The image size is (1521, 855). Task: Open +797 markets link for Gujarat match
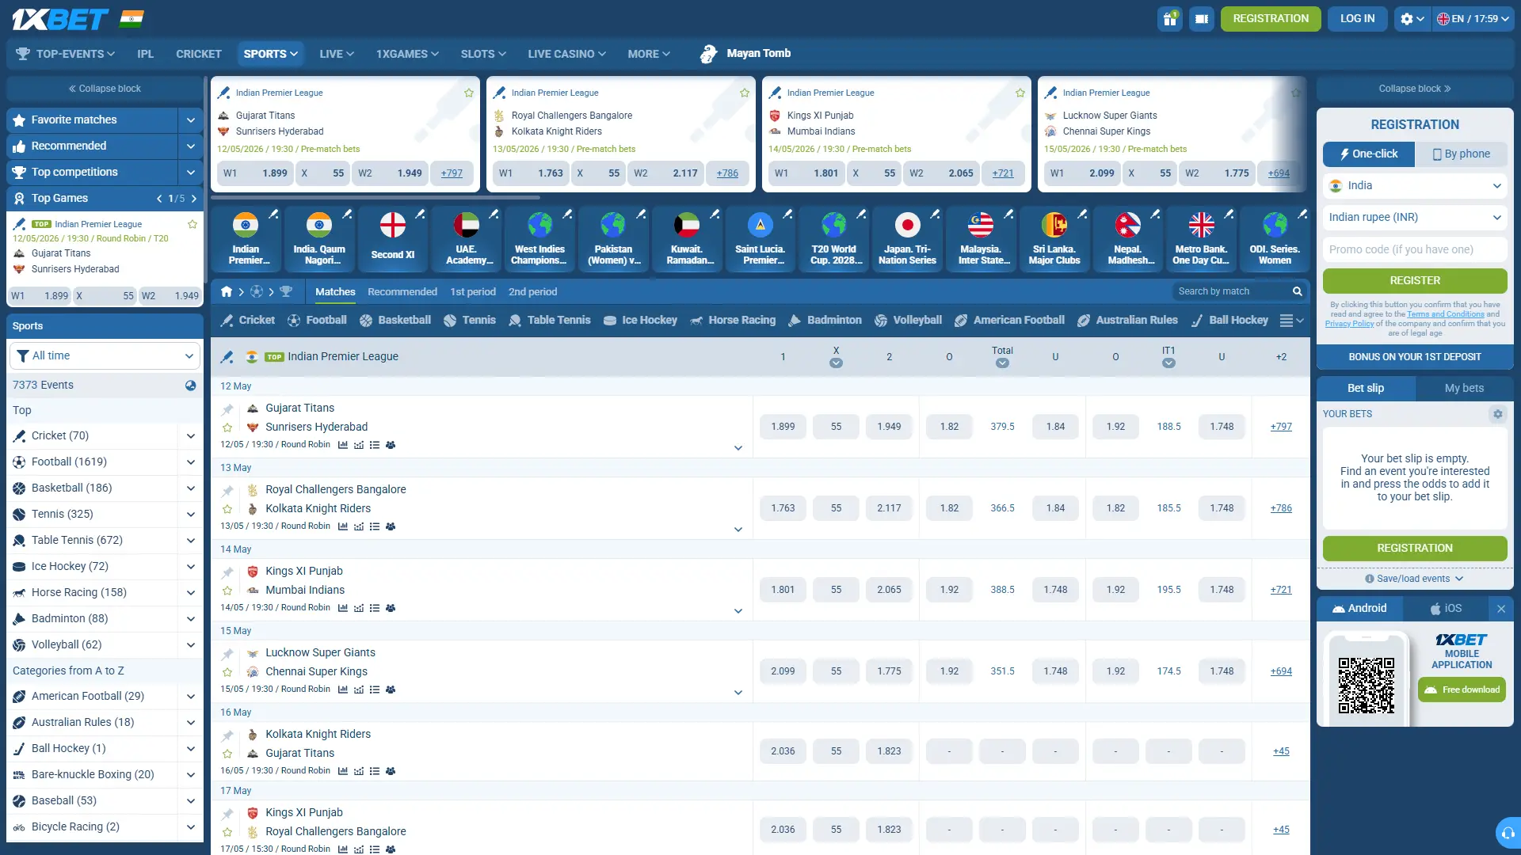point(1281,427)
